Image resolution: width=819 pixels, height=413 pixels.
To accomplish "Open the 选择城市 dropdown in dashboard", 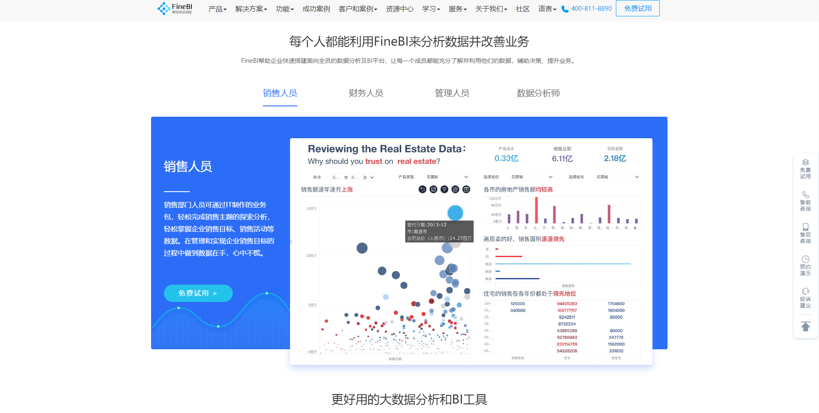I will pyautogui.click(x=618, y=177).
